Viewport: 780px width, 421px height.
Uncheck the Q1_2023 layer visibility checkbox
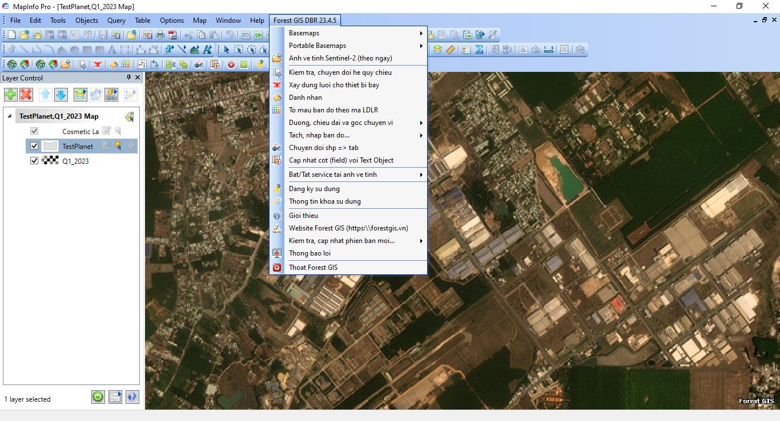[34, 161]
